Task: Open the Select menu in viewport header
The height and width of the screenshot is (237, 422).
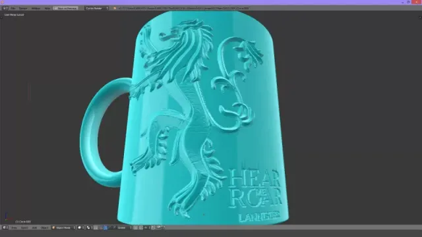Action: click(x=24, y=228)
